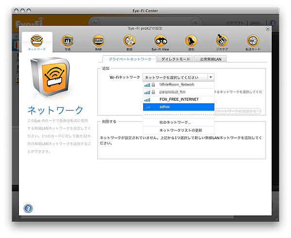Click the lock icon on first network row

[x=153, y=85]
